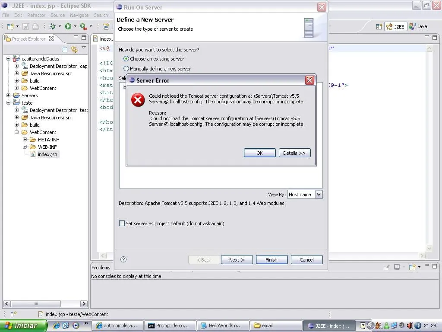Select the build folder under teste
The height and width of the screenshot is (332, 442).
point(35,125)
